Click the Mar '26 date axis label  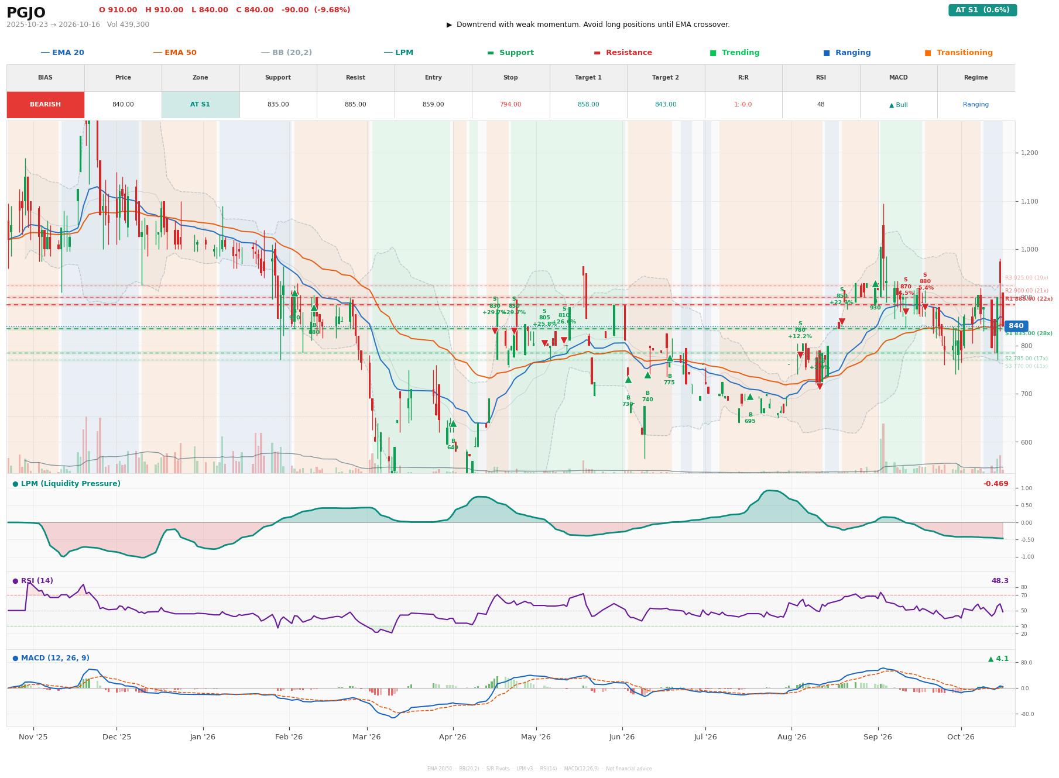(x=366, y=737)
